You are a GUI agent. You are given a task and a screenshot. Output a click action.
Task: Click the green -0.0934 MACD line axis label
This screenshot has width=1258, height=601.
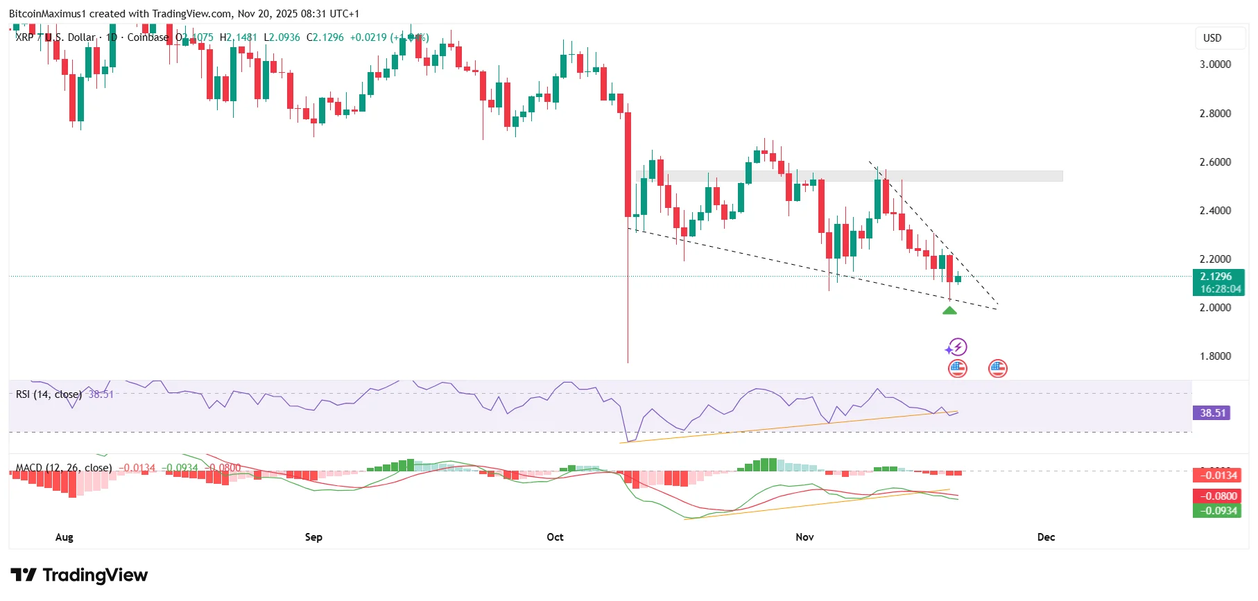pos(1217,511)
